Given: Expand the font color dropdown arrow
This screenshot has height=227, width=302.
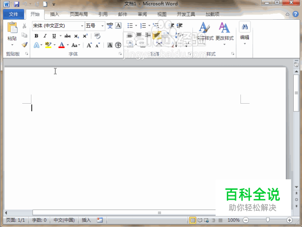Looking at the screenshot, I should 68,45.
